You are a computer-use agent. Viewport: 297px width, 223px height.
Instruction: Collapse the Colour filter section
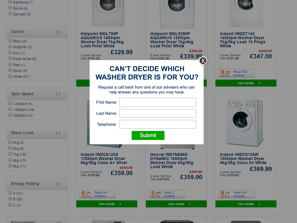[58, 32]
